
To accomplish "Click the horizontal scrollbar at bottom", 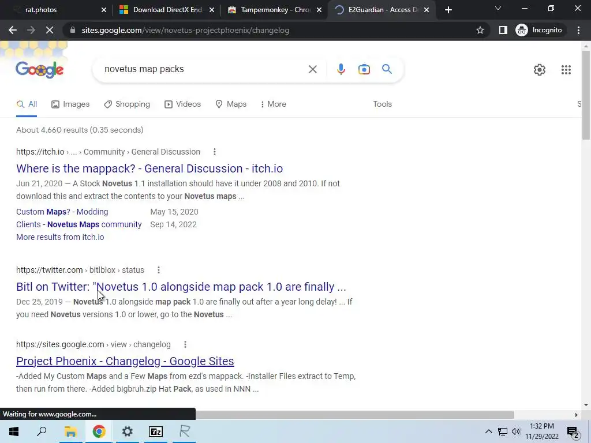I will pos(354,415).
